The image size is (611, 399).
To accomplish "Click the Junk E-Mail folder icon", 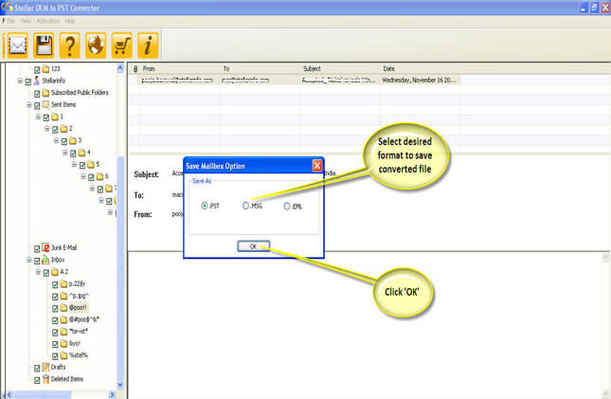I will coord(46,247).
